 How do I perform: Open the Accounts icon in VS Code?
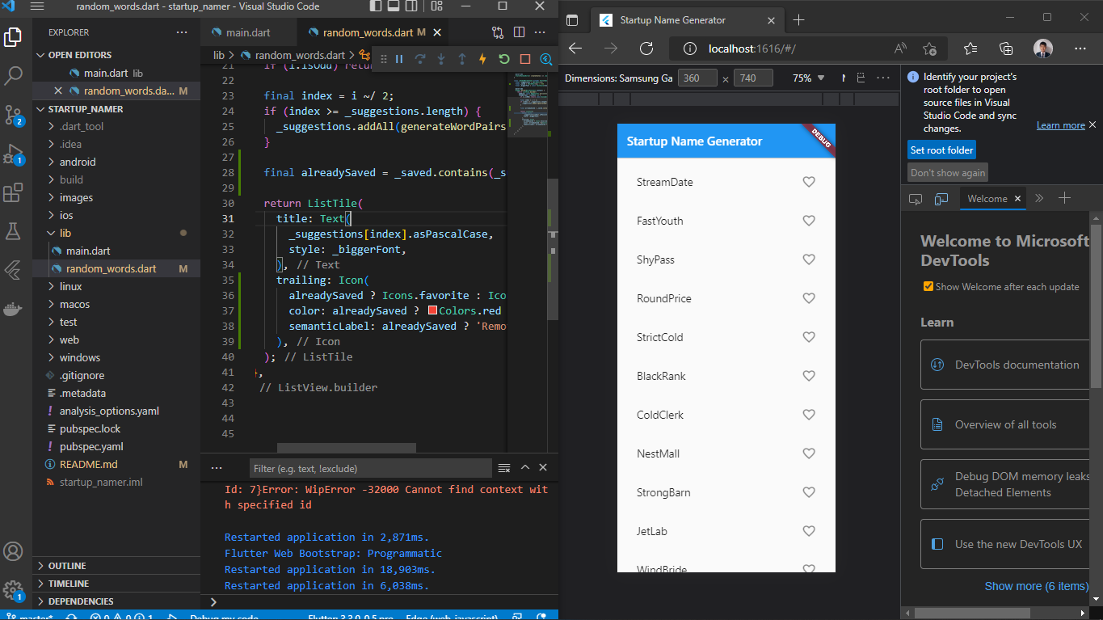pos(13,552)
